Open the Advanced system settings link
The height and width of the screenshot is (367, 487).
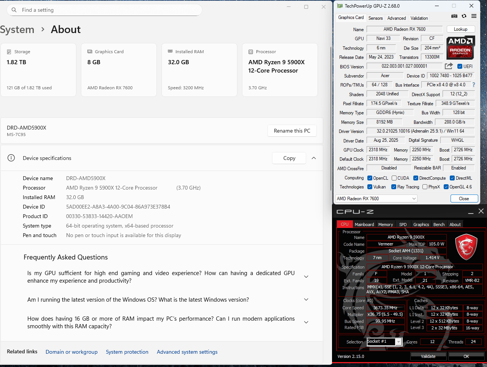click(187, 352)
